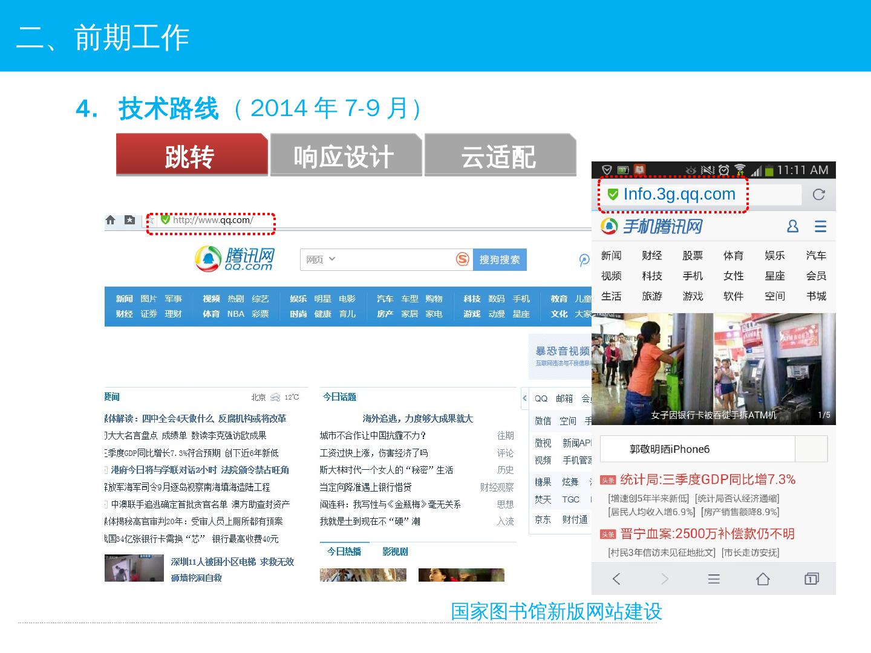Screen dimensions: 871x653
Task: Tap [增速创5年半来新低] sub-link
Action: [x=648, y=499]
